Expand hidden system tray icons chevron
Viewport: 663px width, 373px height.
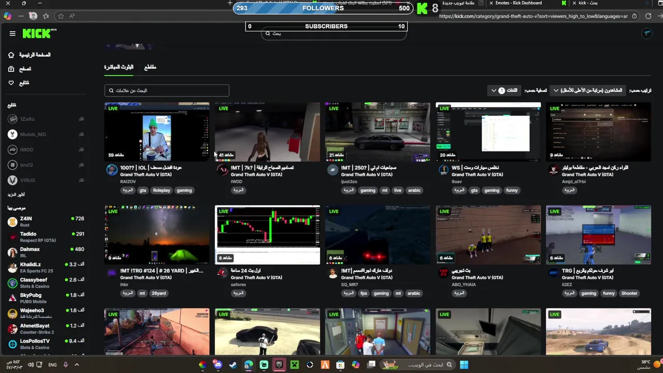click(x=77, y=365)
